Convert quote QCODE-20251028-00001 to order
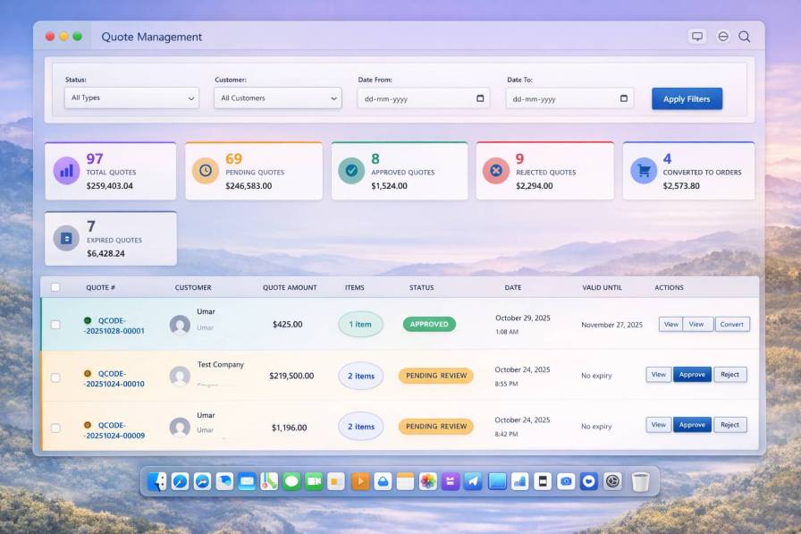The width and height of the screenshot is (801, 534). tap(731, 325)
